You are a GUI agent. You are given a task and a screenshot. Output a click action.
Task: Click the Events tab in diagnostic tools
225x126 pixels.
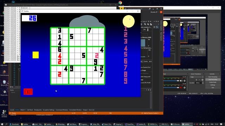point(146,62)
